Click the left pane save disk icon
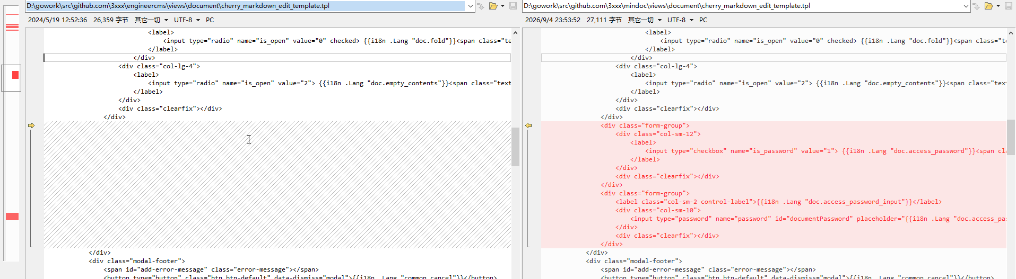Viewport: 1016px width, 279px height. pyautogui.click(x=513, y=6)
